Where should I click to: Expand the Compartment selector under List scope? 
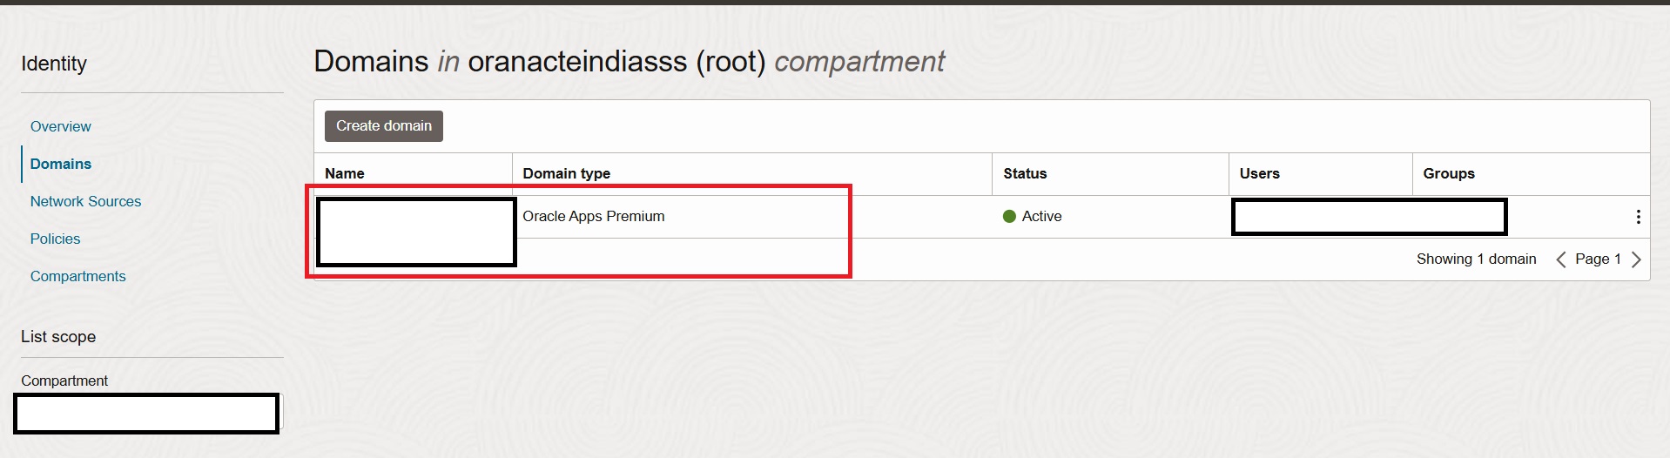tap(147, 413)
